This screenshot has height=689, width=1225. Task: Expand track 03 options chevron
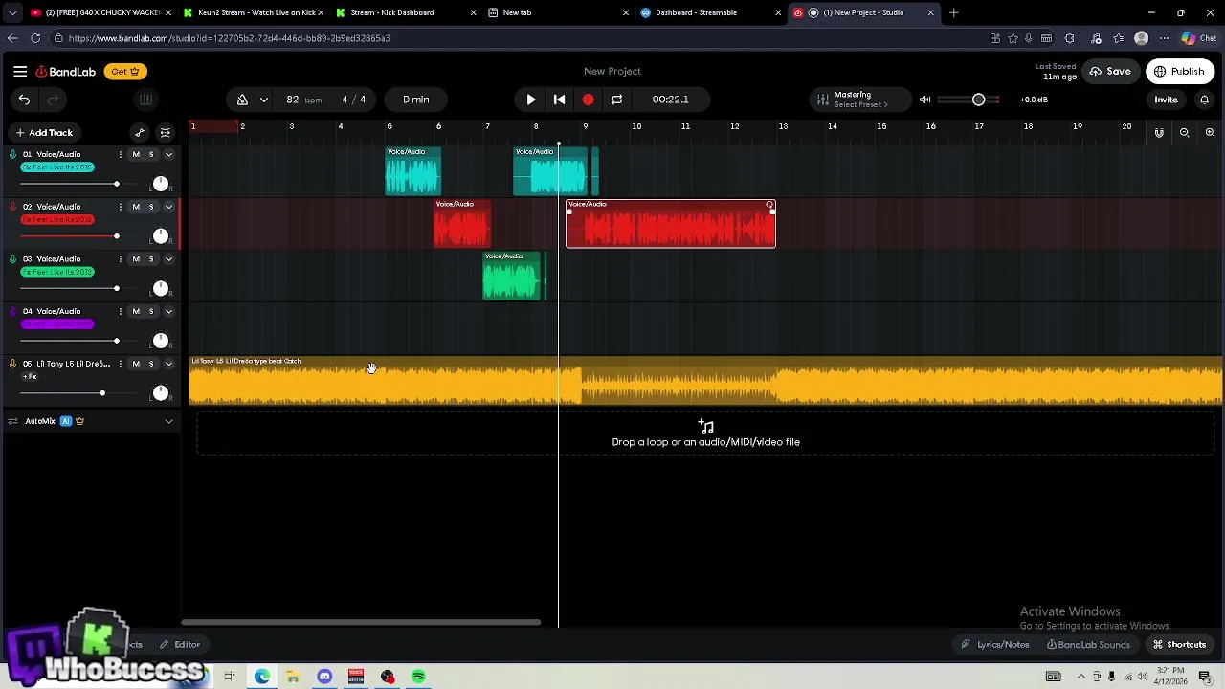click(168, 259)
